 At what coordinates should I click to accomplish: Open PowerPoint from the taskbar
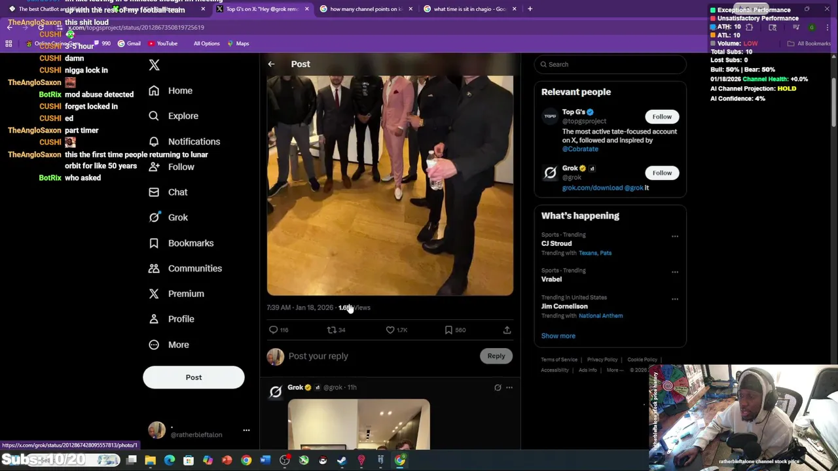pos(227,461)
